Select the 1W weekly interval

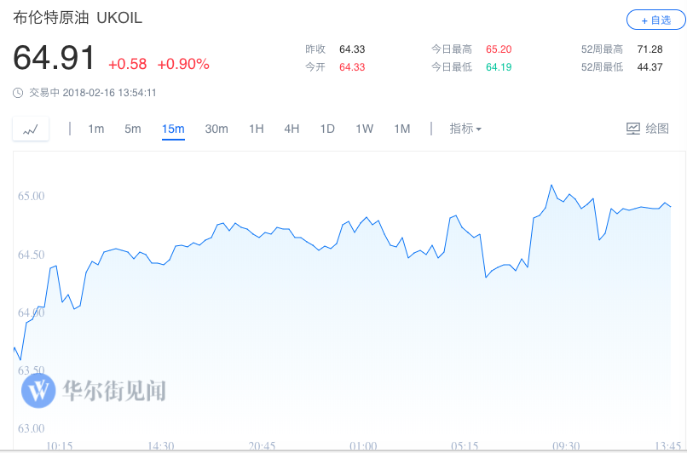click(x=365, y=129)
